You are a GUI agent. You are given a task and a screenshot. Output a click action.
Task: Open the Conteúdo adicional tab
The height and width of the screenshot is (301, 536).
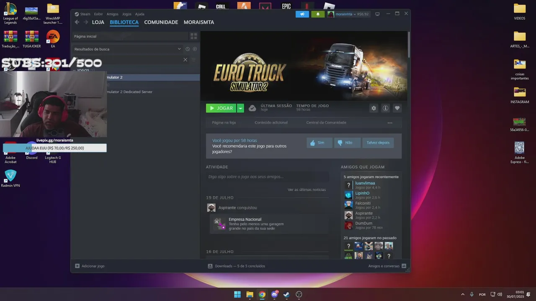click(x=271, y=122)
